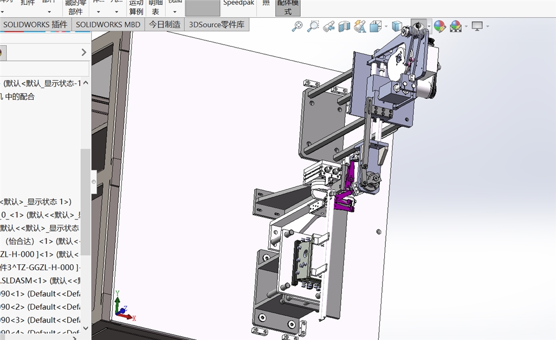Click the feature tree filter input field
Screen dimensions: 556x340
tap(44, 68)
